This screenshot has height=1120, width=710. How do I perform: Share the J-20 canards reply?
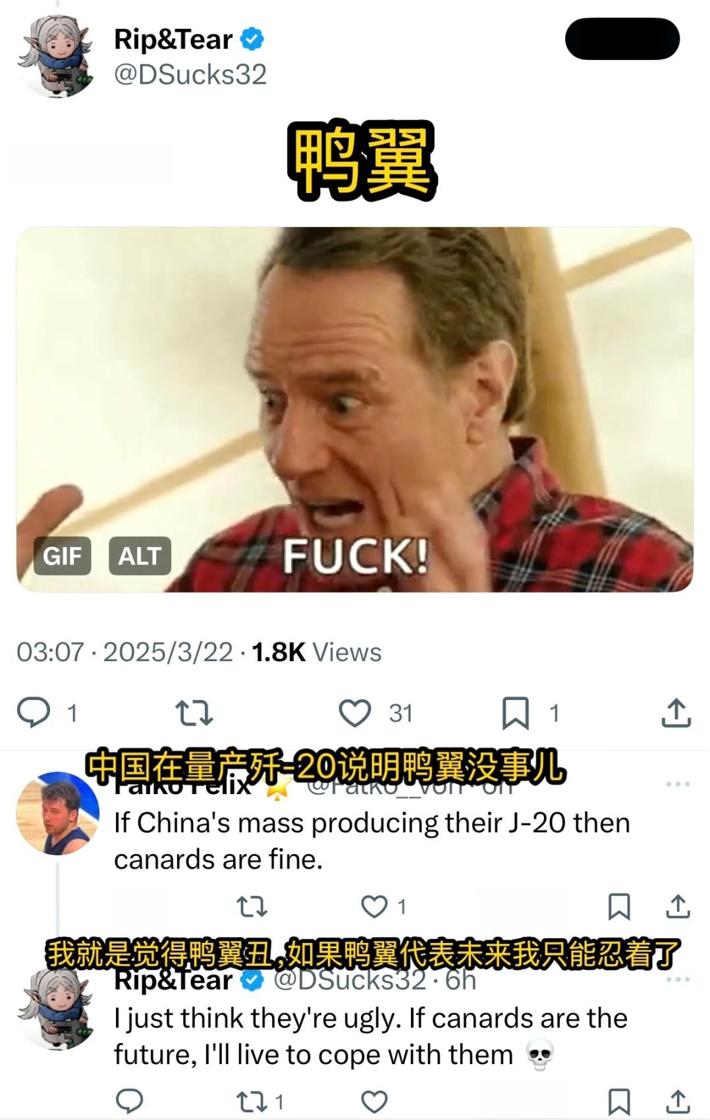(678, 907)
